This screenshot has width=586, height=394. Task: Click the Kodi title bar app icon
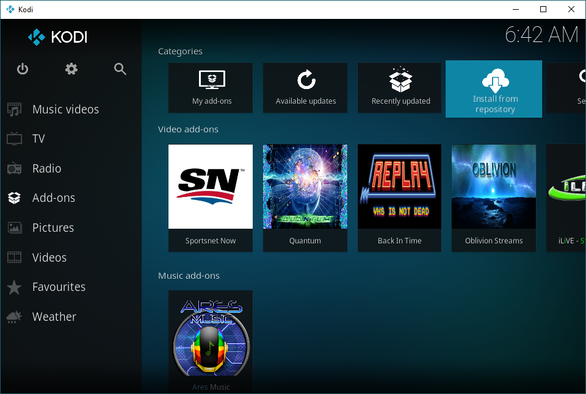pos(10,9)
